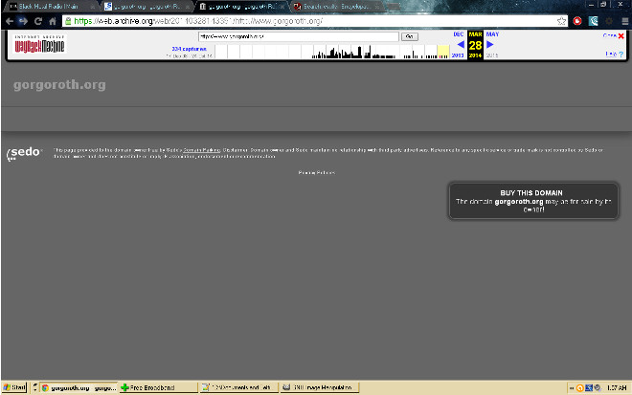Open the Free Broadband taskbar item
Viewport: 632px width, 395px height.
(x=158, y=387)
